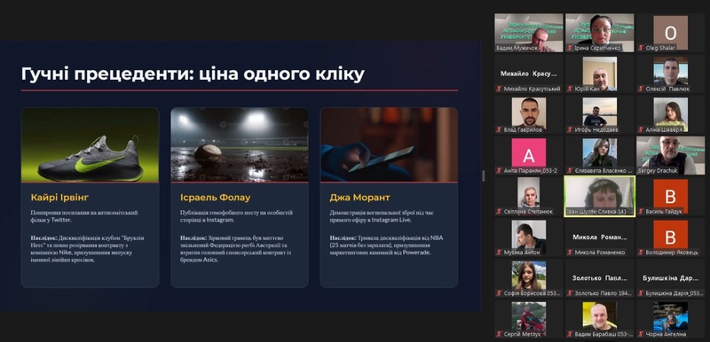710x342 pixels.
Task: Open the Кайрі Ірвінг sneaker card image
Action: [91, 144]
